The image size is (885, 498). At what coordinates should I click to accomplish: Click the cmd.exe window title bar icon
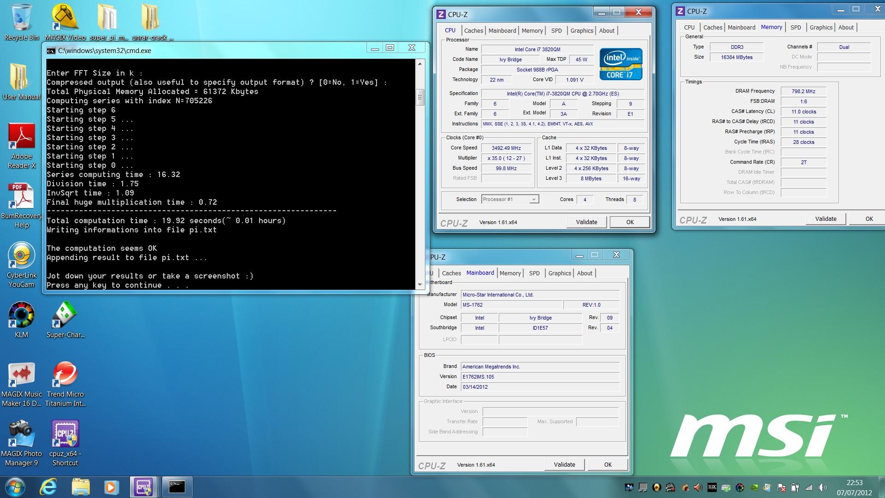[x=51, y=51]
